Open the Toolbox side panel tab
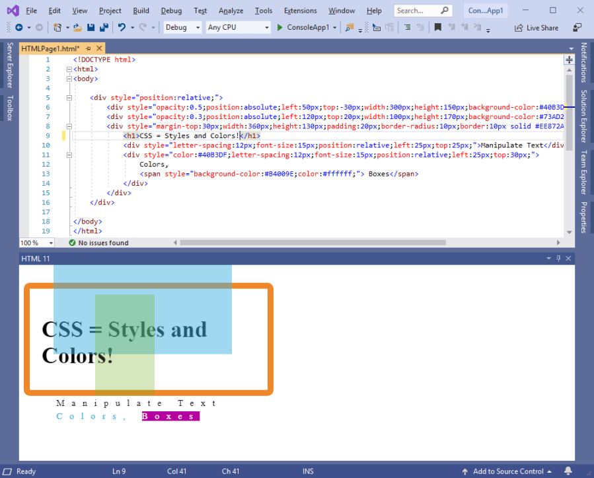594x478 pixels. 9,108
